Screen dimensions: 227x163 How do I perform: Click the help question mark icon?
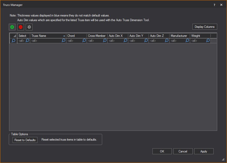(x=214, y=5)
